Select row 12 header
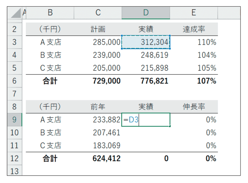Screen dimensions: 248x183 pyautogui.click(x=15, y=158)
